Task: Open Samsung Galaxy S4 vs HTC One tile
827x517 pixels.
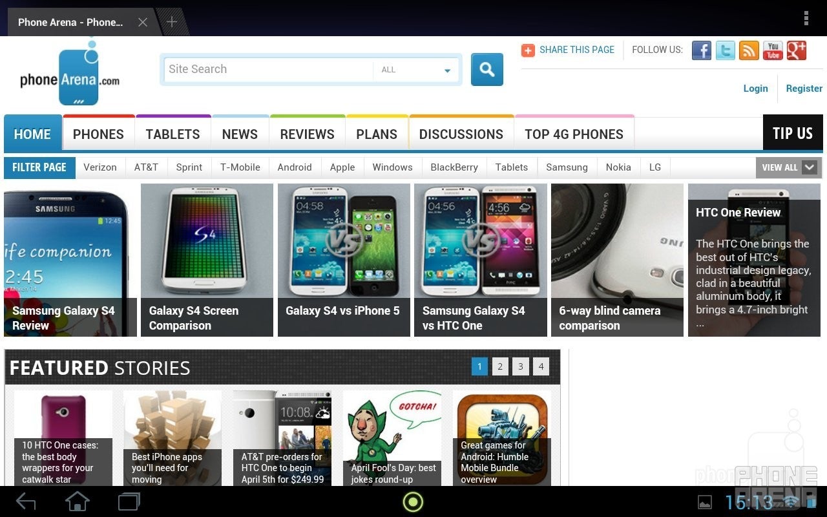Action: 481,260
